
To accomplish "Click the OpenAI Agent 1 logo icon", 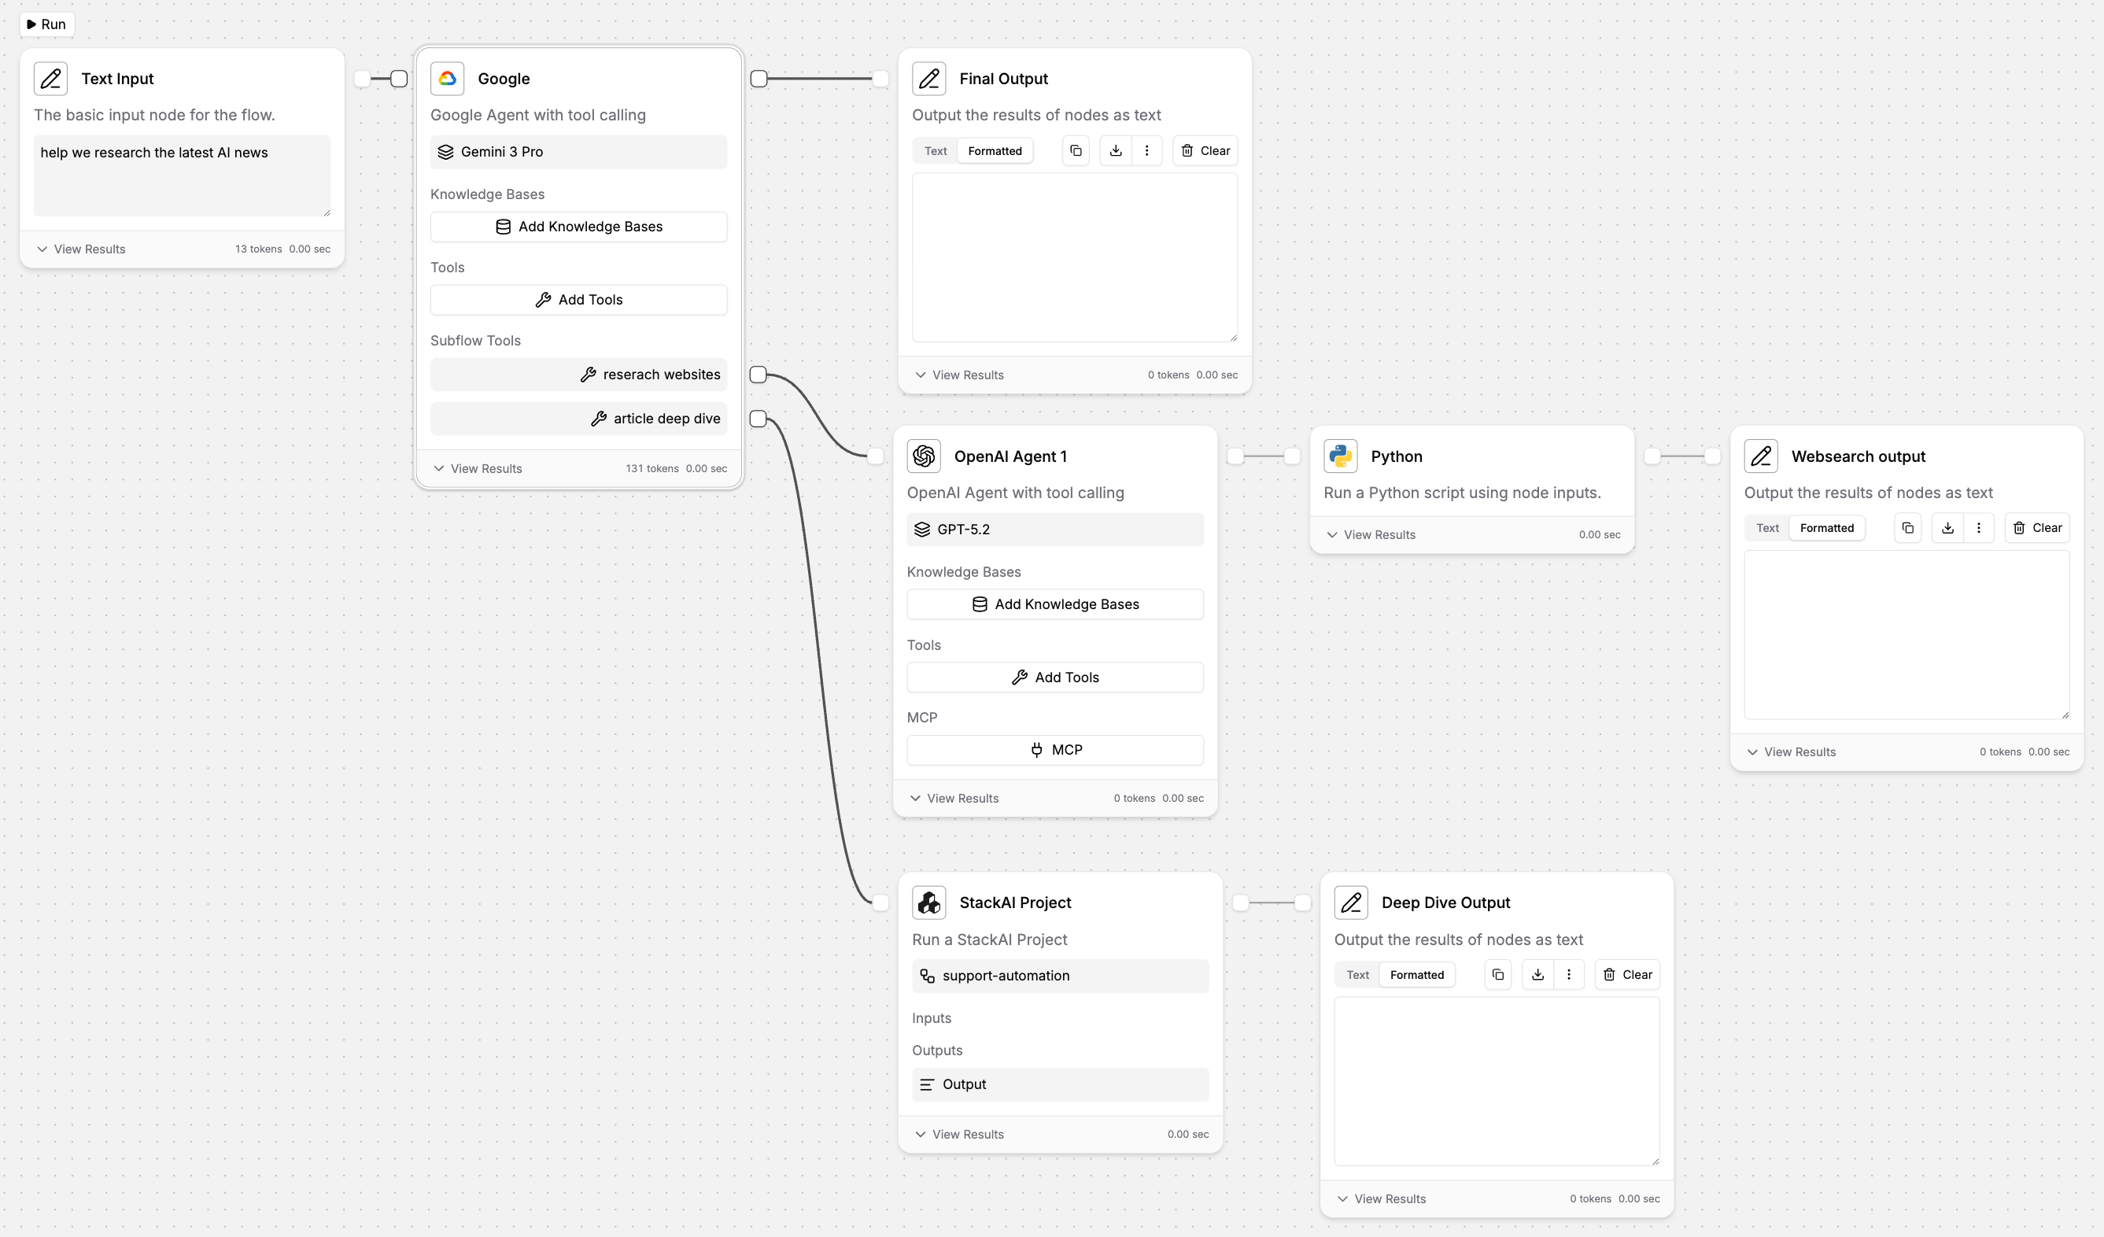I will pyautogui.click(x=924, y=456).
